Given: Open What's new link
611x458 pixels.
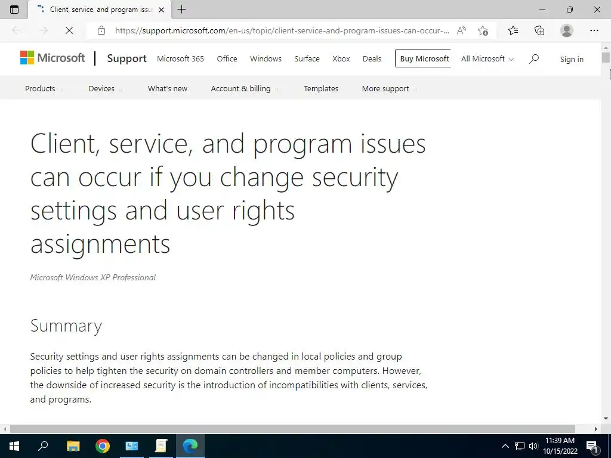Looking at the screenshot, I should tap(168, 88).
